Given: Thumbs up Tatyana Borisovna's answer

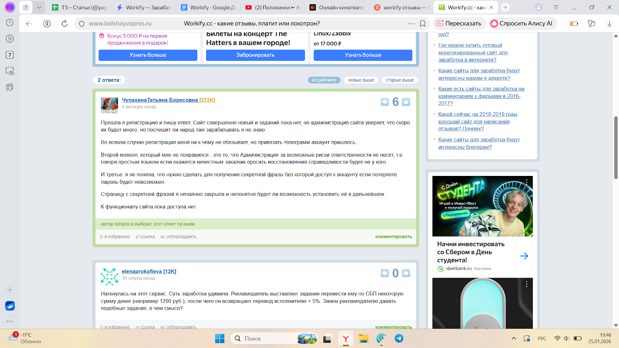Looking at the screenshot, I should (x=406, y=102).
